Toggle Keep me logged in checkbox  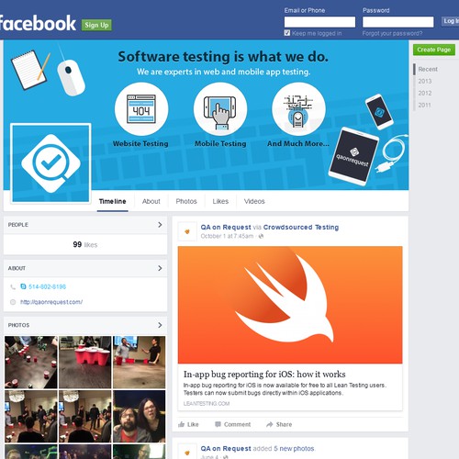tap(287, 33)
